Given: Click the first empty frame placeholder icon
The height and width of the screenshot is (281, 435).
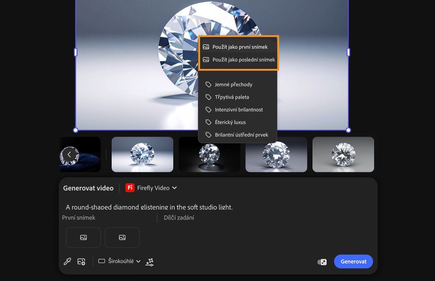Looking at the screenshot, I should [x=83, y=237].
